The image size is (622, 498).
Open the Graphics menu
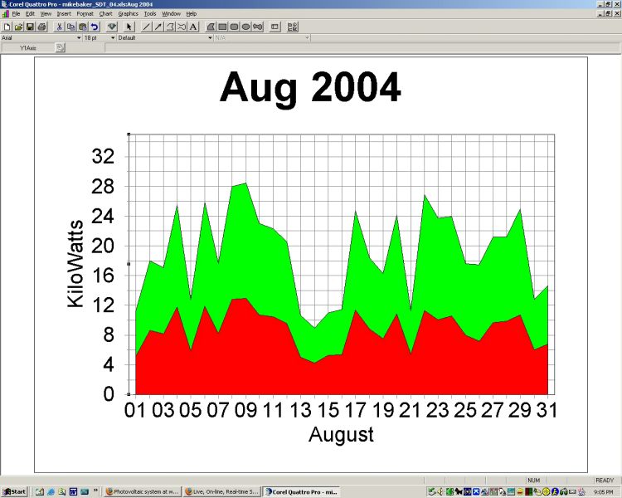coord(128,14)
